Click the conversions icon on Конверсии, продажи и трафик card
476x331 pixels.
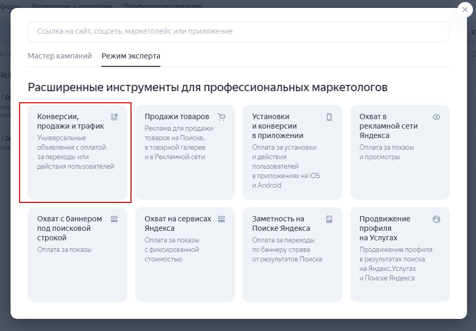pos(114,116)
